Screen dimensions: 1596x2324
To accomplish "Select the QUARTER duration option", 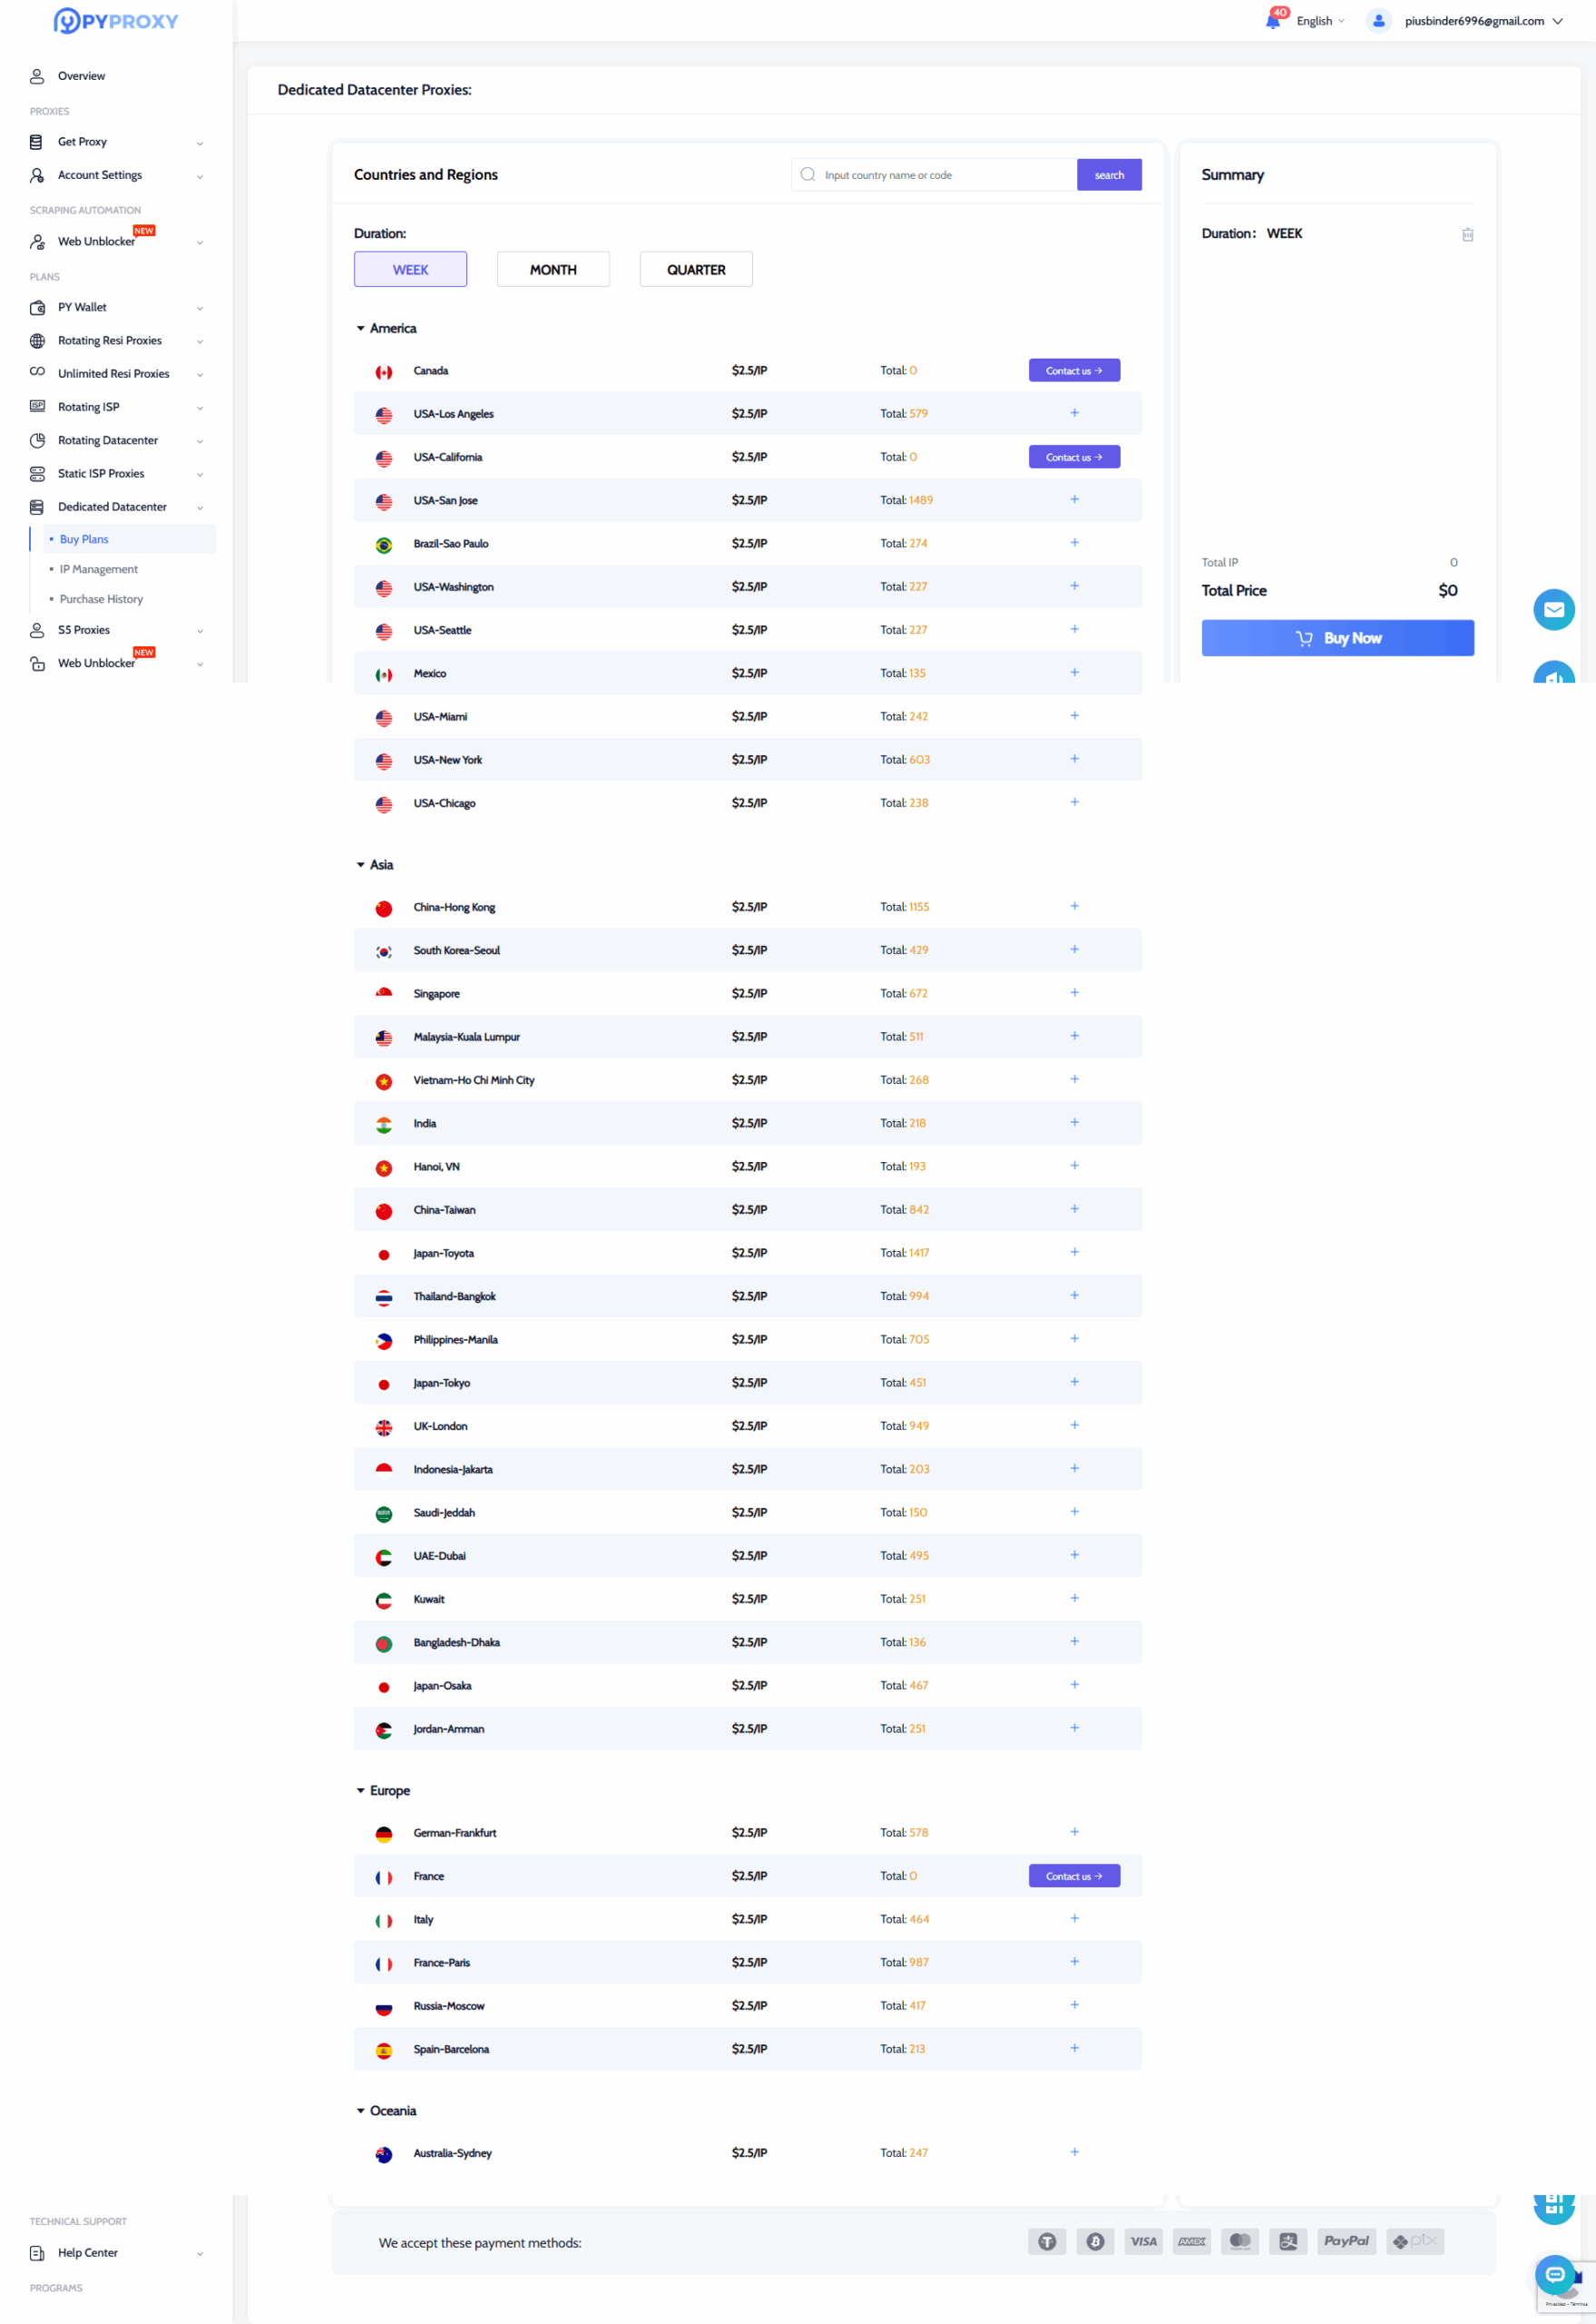I will 696,271.
